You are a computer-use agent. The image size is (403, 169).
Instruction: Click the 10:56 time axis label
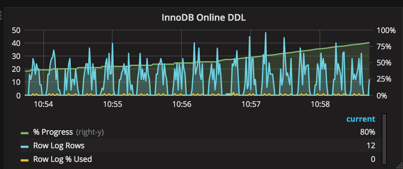pyautogui.click(x=182, y=105)
